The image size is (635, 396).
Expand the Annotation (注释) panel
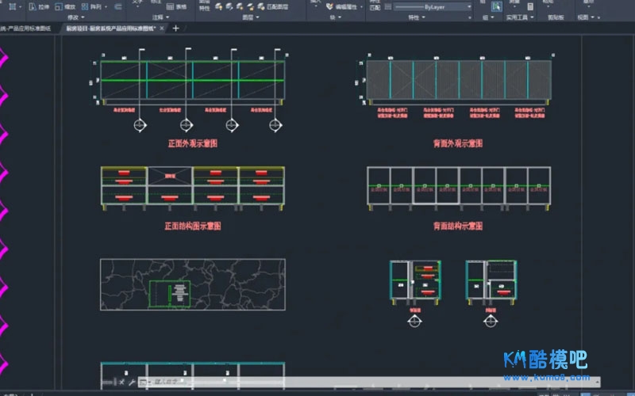(x=160, y=17)
